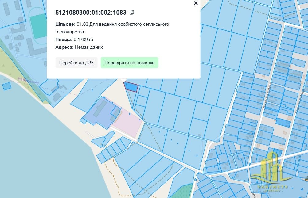The image size is (308, 198).
Task: Select the green sports field in the top-left map area
Action: click(38, 26)
